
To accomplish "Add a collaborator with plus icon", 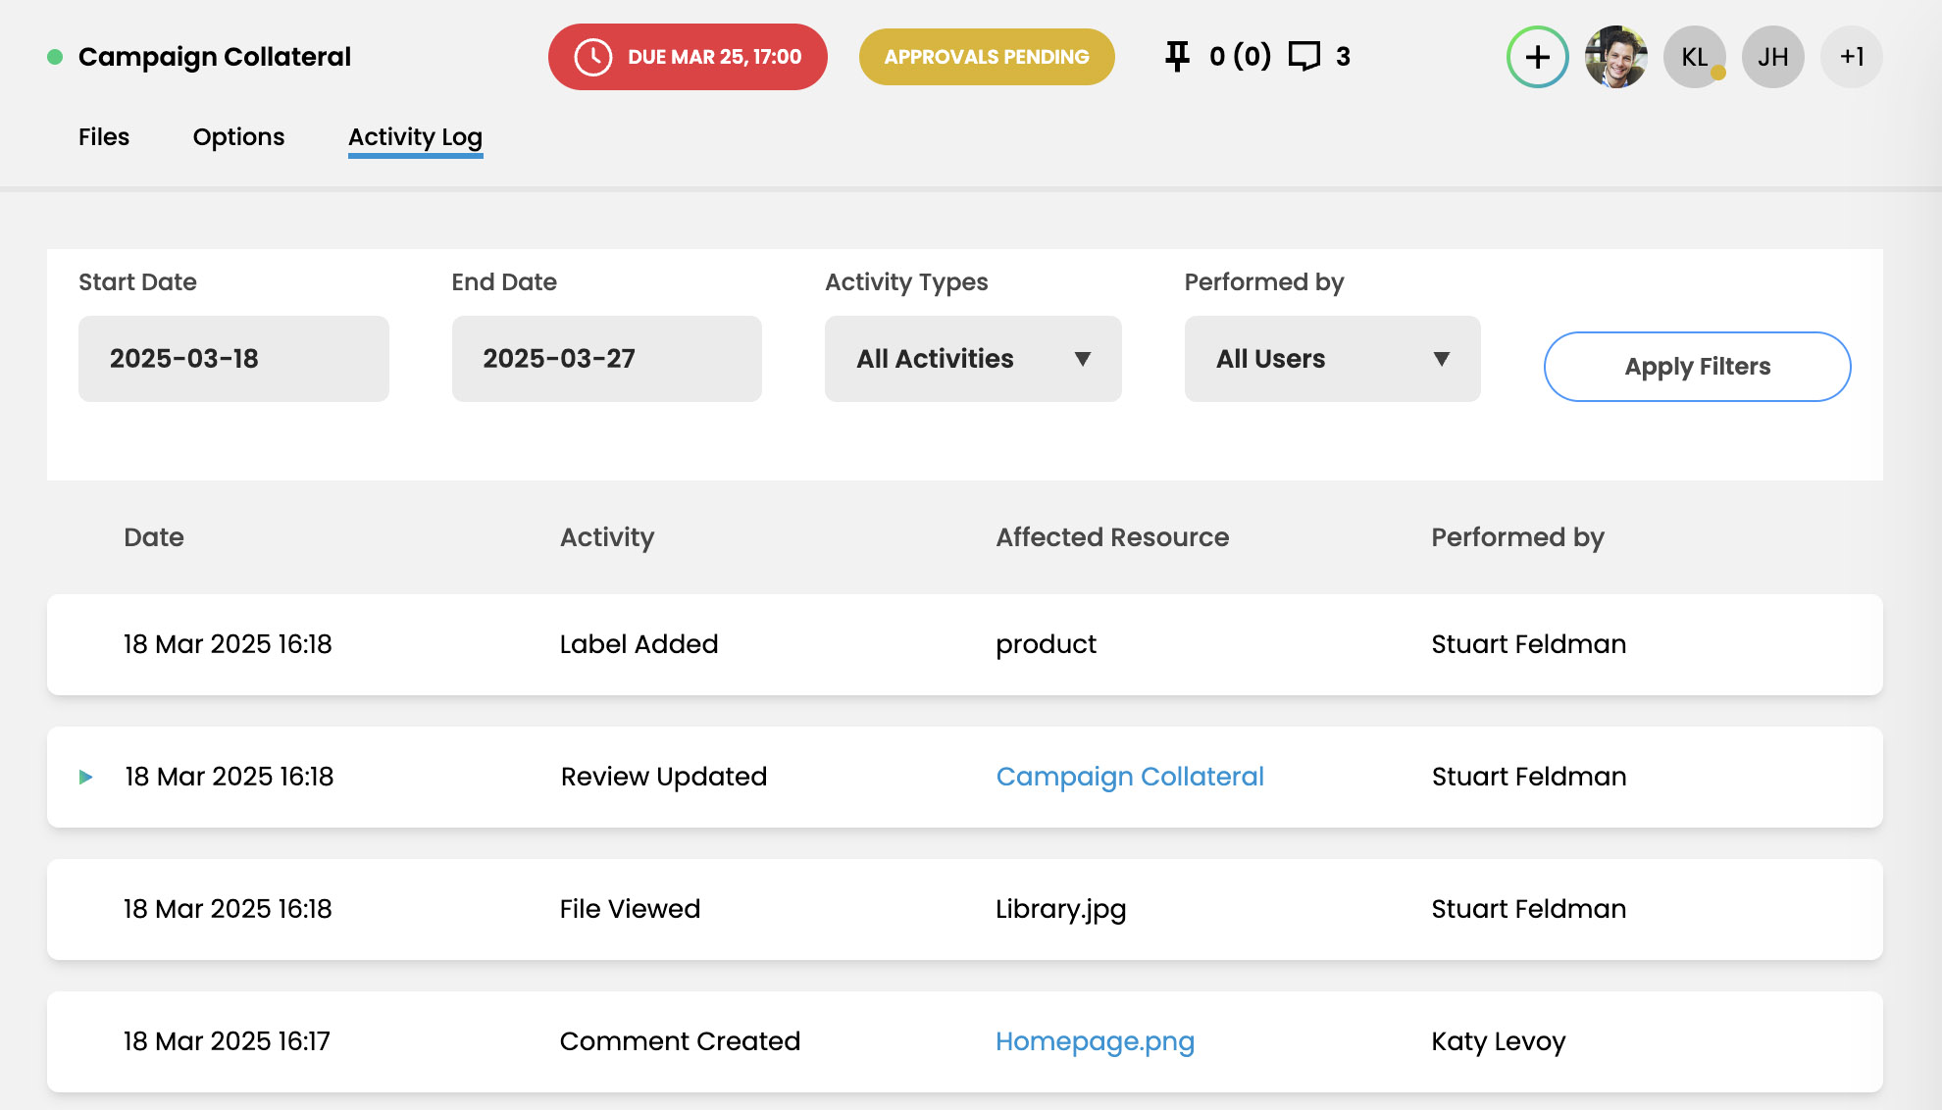I will 1537,57.
